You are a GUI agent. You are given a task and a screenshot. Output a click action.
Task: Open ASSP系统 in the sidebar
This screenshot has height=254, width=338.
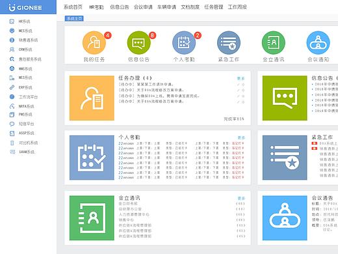[x=26, y=133]
